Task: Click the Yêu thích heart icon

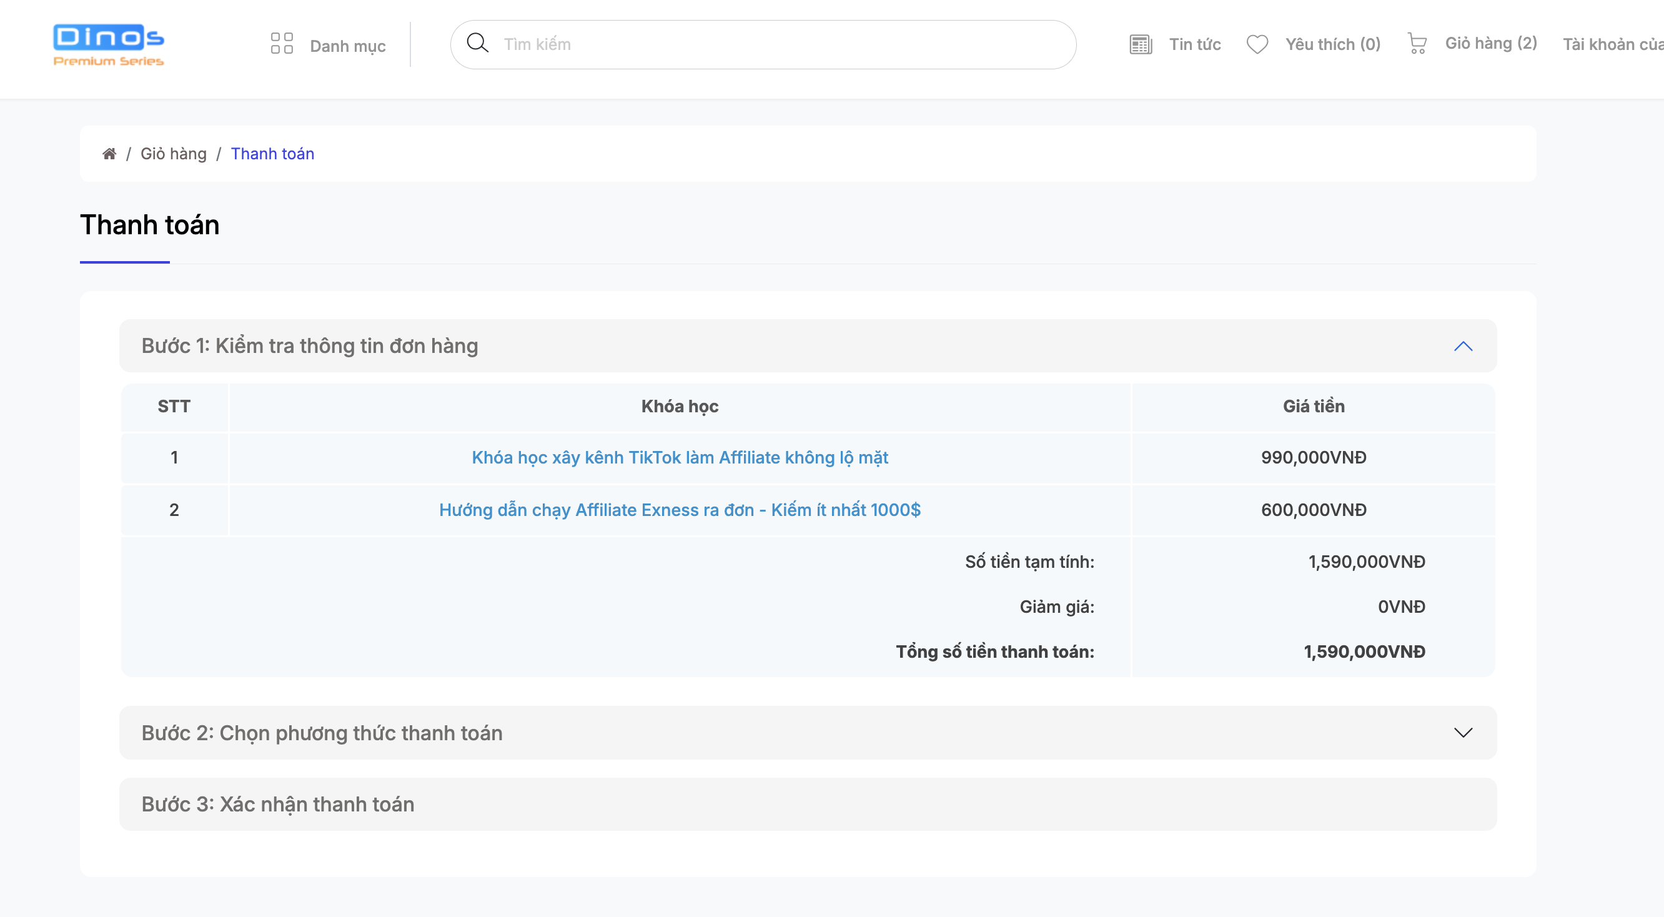Action: click(1257, 44)
